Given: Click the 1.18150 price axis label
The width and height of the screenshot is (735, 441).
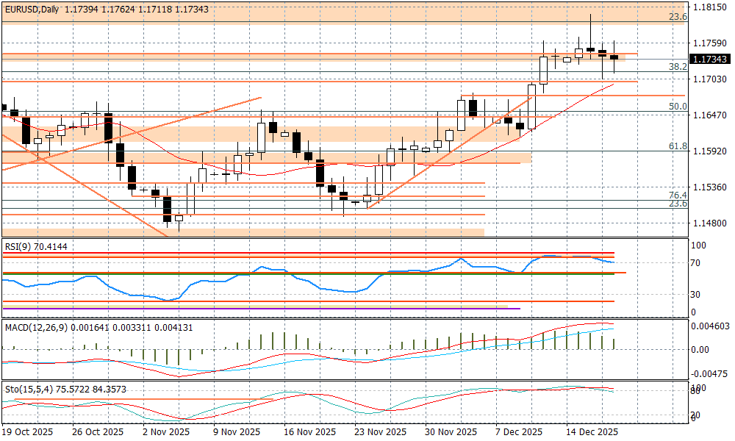Looking at the screenshot, I should pos(709,7).
